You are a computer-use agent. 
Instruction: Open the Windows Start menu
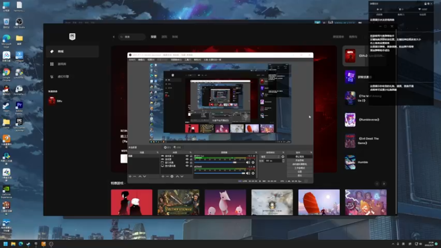pos(6,244)
